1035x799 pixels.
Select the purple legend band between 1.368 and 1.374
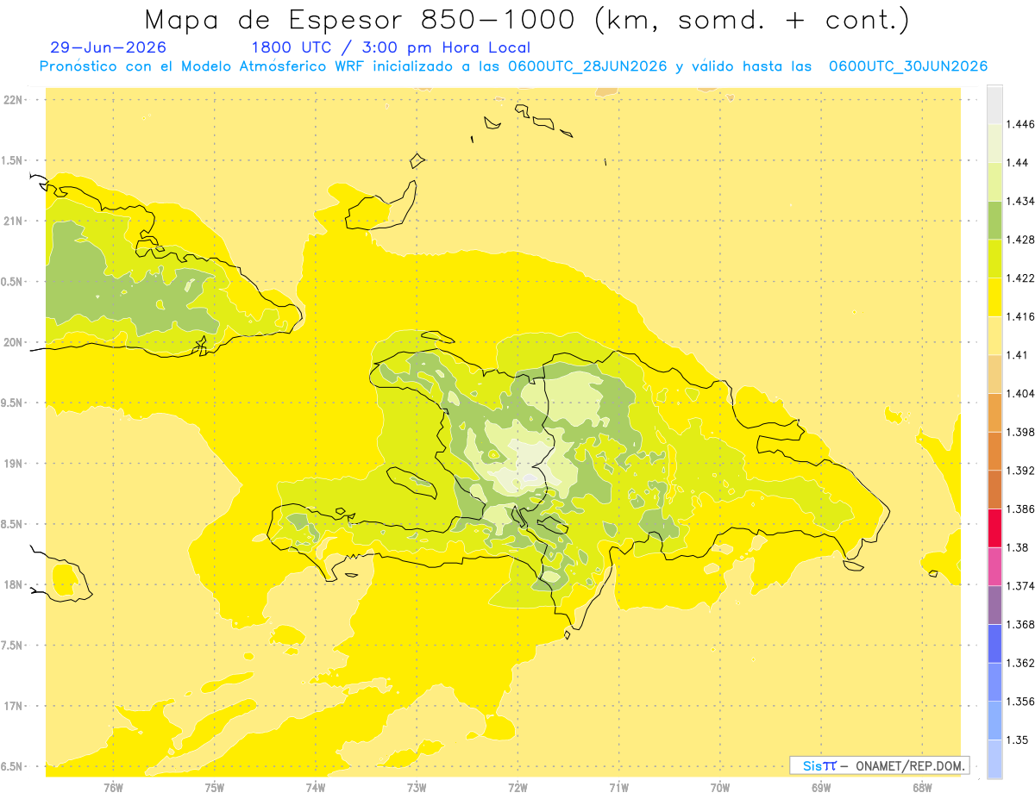(x=994, y=605)
